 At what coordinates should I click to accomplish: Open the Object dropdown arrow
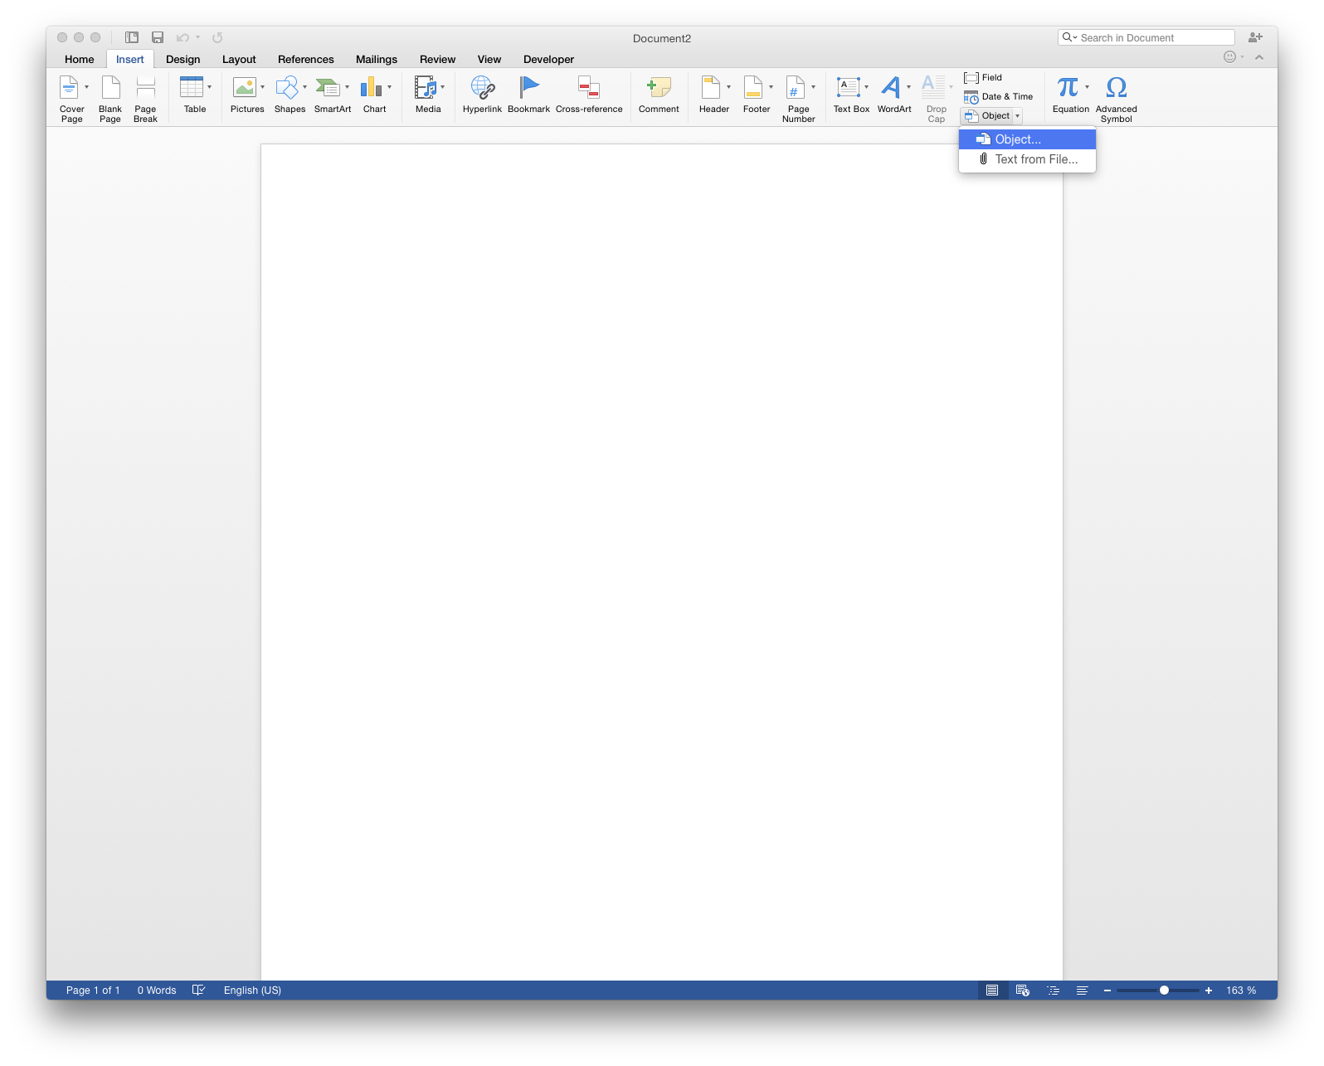click(1017, 116)
